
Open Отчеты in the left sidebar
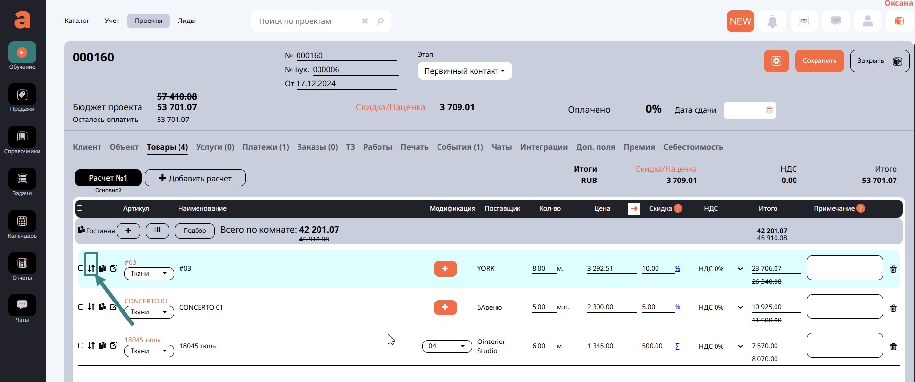22,267
